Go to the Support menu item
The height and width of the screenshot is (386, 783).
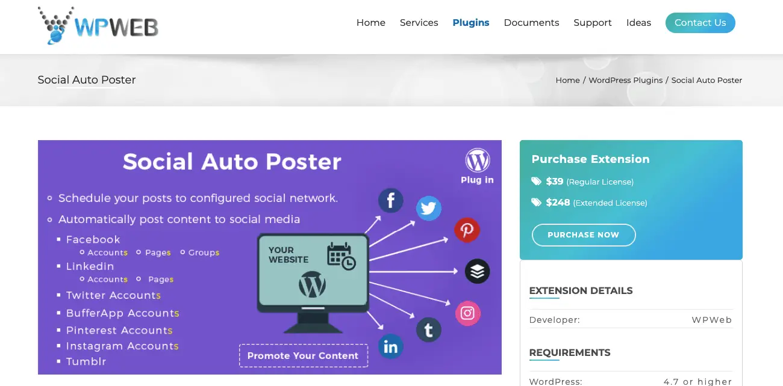(593, 23)
